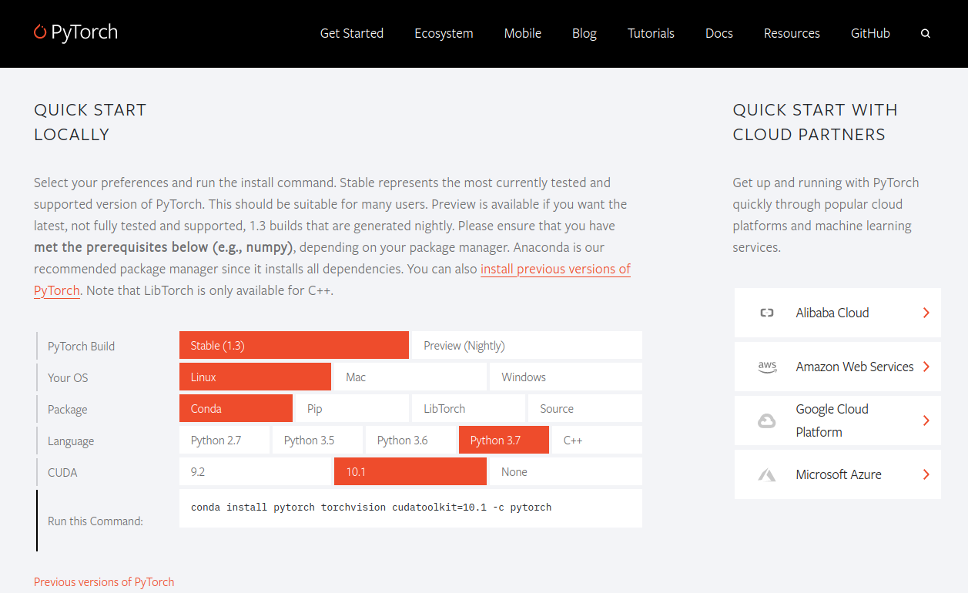Select None for CUDA
The width and height of the screenshot is (968, 593).
pos(566,471)
